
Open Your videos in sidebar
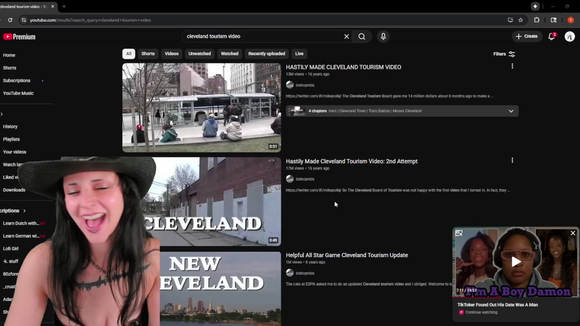coord(14,152)
